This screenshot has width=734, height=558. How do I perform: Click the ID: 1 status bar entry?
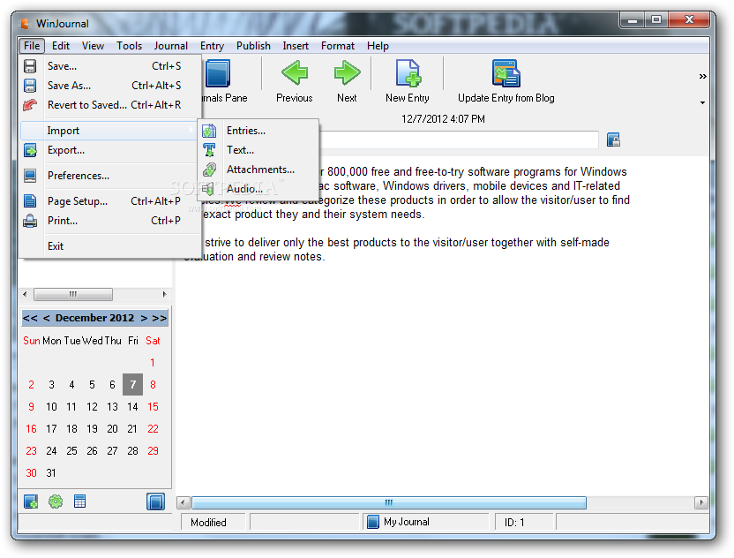pos(514,523)
